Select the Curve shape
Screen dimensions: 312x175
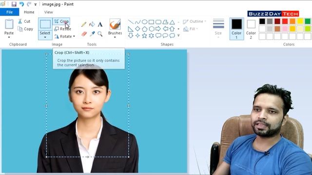coord(137,22)
